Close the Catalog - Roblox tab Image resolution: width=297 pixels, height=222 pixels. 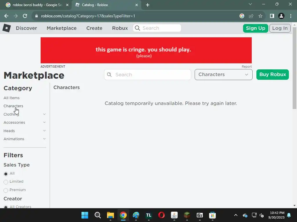[137, 5]
